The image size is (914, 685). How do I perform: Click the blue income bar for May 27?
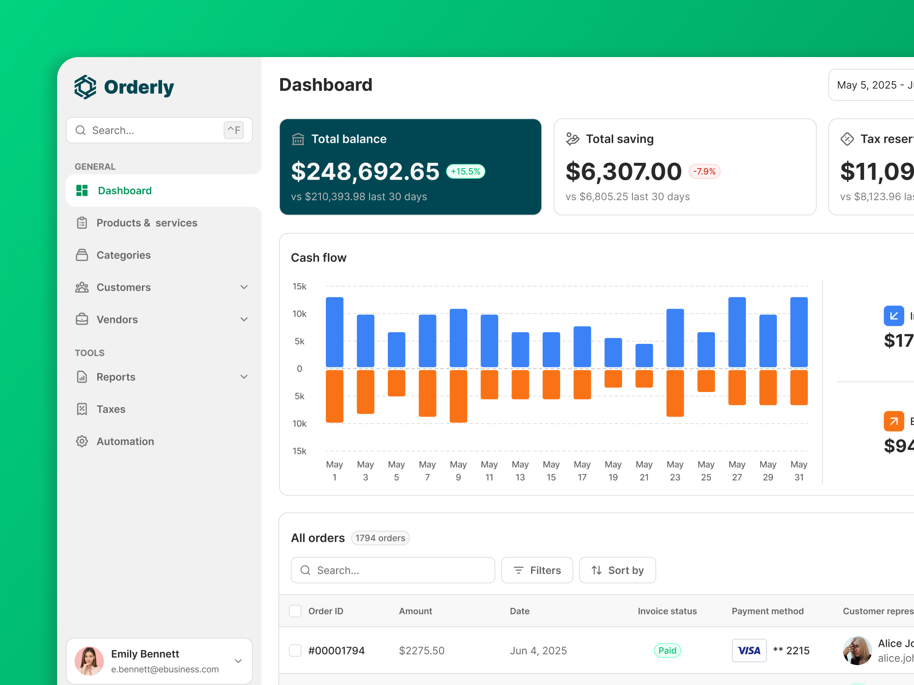coord(737,332)
